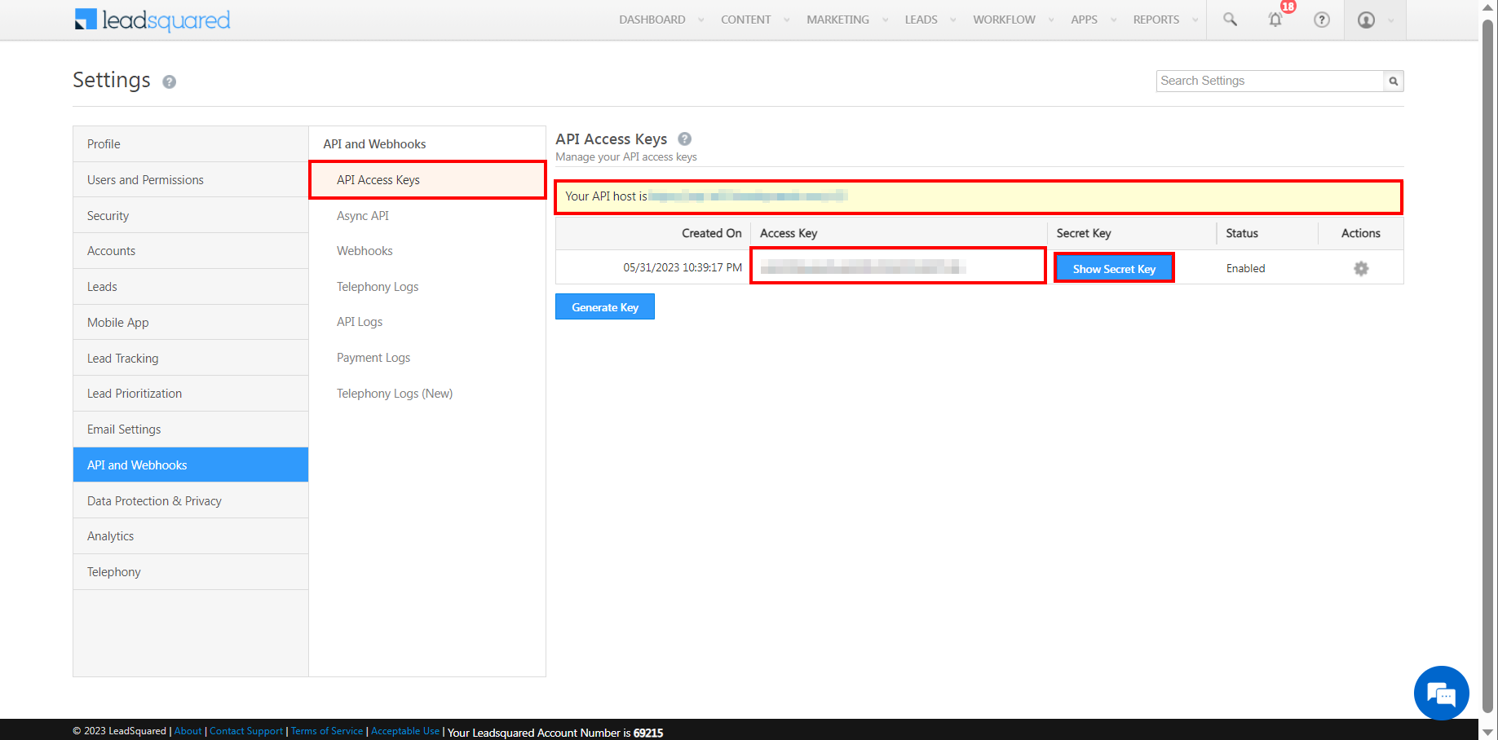Expand the Marketing menu arrow

(885, 20)
